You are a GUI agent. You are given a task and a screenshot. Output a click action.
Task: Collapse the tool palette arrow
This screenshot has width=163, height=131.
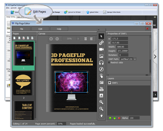[x=99, y=30]
